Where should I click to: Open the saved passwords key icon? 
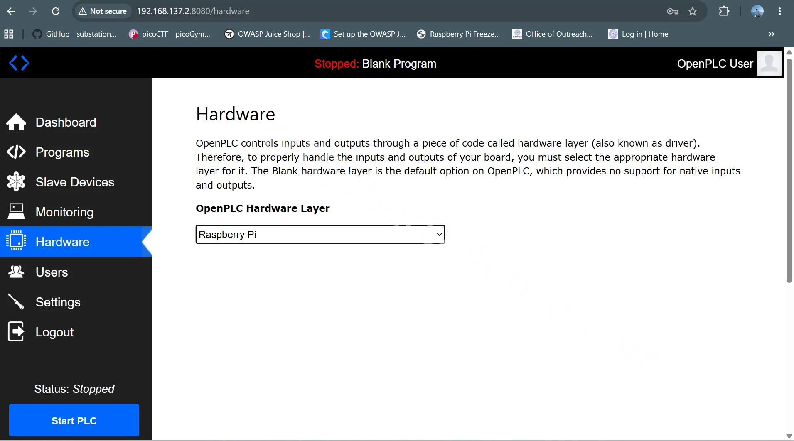coord(673,11)
